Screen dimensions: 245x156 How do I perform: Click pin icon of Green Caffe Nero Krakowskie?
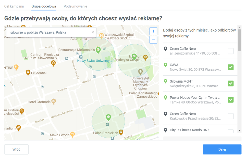point(165,114)
